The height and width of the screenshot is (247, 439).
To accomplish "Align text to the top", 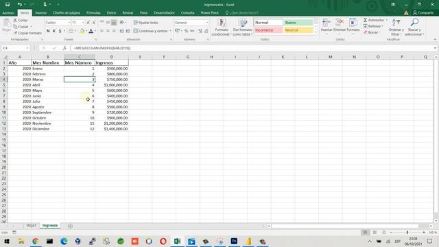I will (102, 23).
